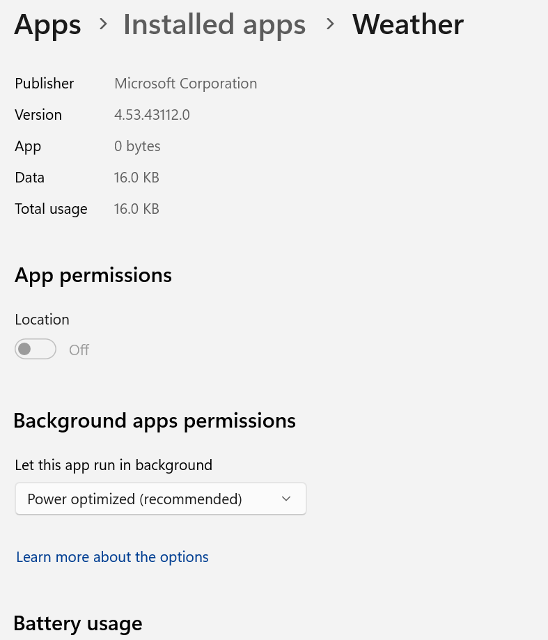The image size is (548, 640).
Task: Open the Power optimized (recommended) dropdown
Action: (x=160, y=499)
